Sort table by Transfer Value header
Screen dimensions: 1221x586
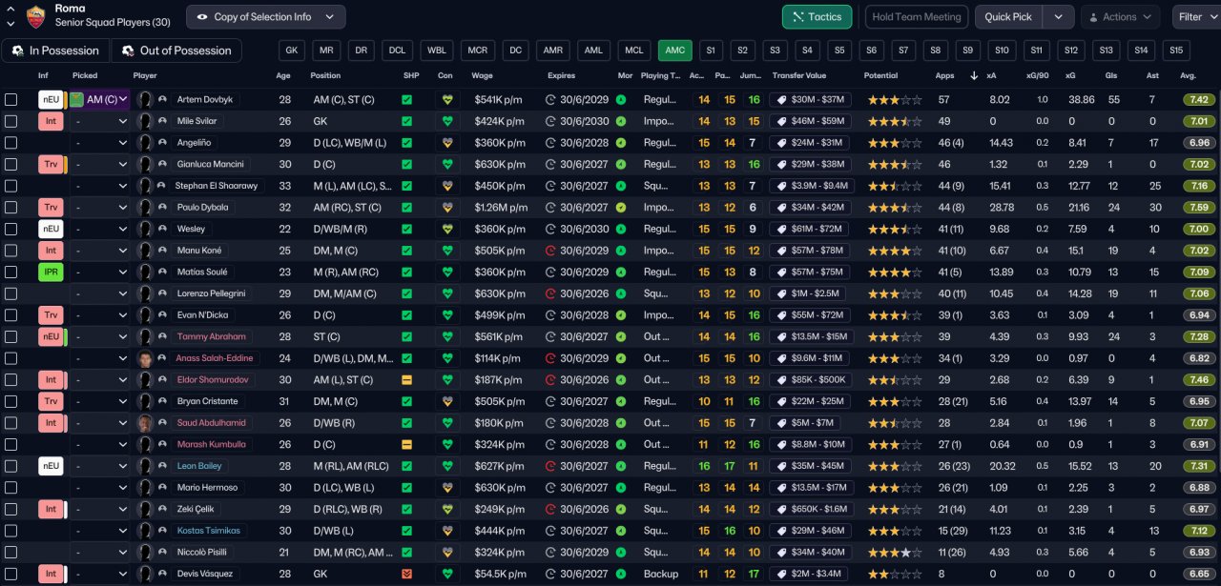click(x=799, y=75)
